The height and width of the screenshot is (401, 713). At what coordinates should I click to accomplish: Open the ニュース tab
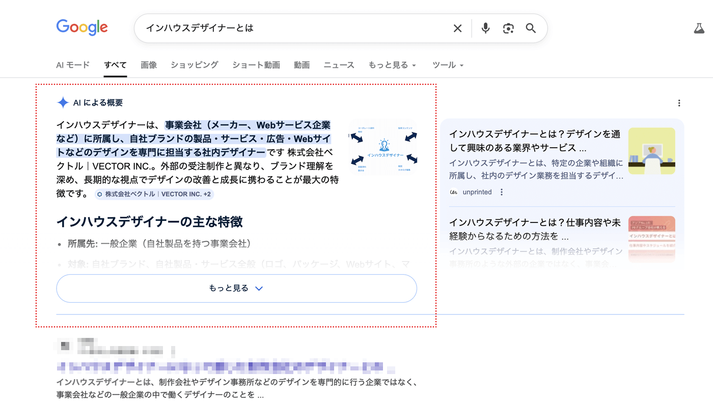click(339, 65)
